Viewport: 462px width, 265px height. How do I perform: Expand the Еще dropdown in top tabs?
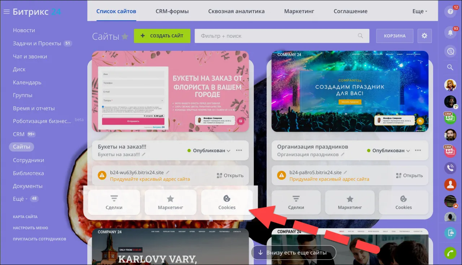pos(420,11)
